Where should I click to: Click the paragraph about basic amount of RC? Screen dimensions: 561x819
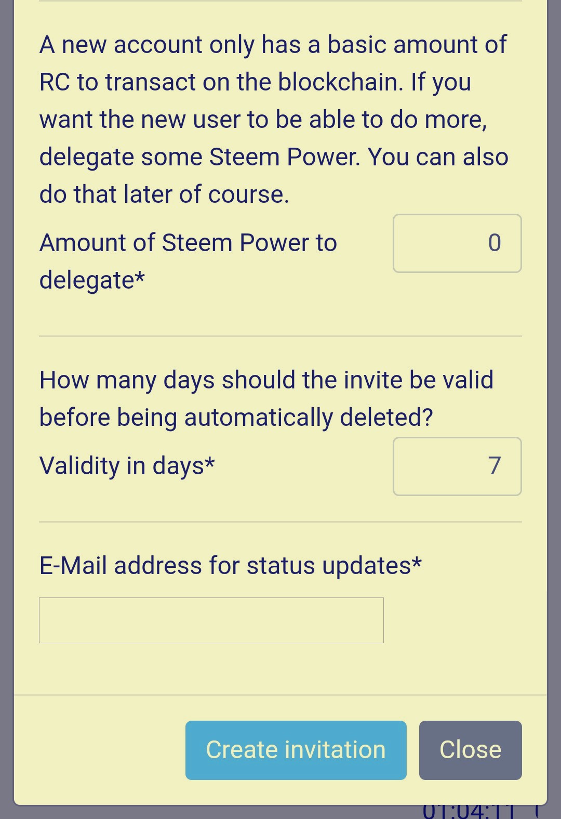coord(274,120)
